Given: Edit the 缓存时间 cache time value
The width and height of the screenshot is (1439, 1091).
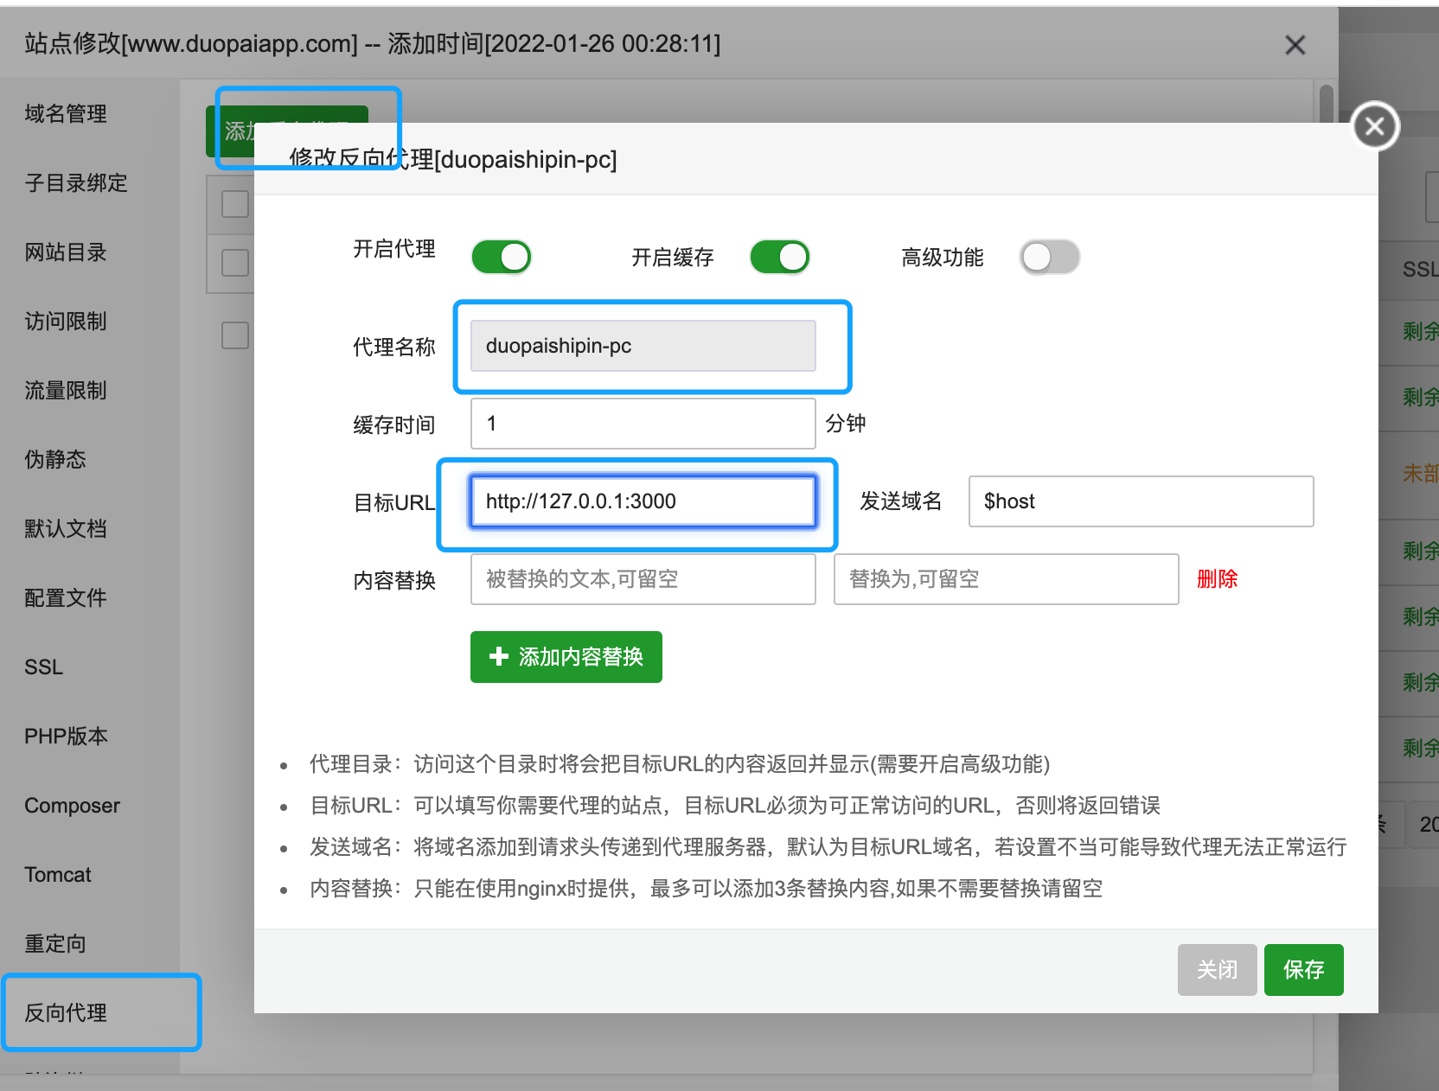Looking at the screenshot, I should 642,424.
